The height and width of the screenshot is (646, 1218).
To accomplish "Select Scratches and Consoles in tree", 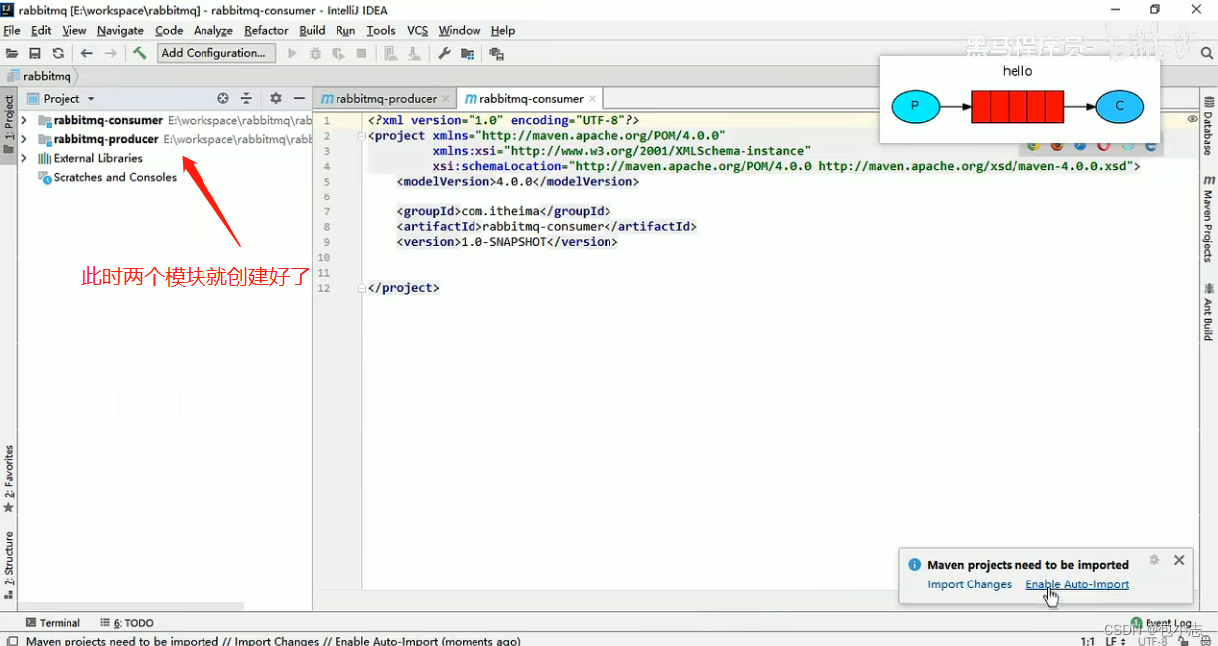I will (114, 177).
